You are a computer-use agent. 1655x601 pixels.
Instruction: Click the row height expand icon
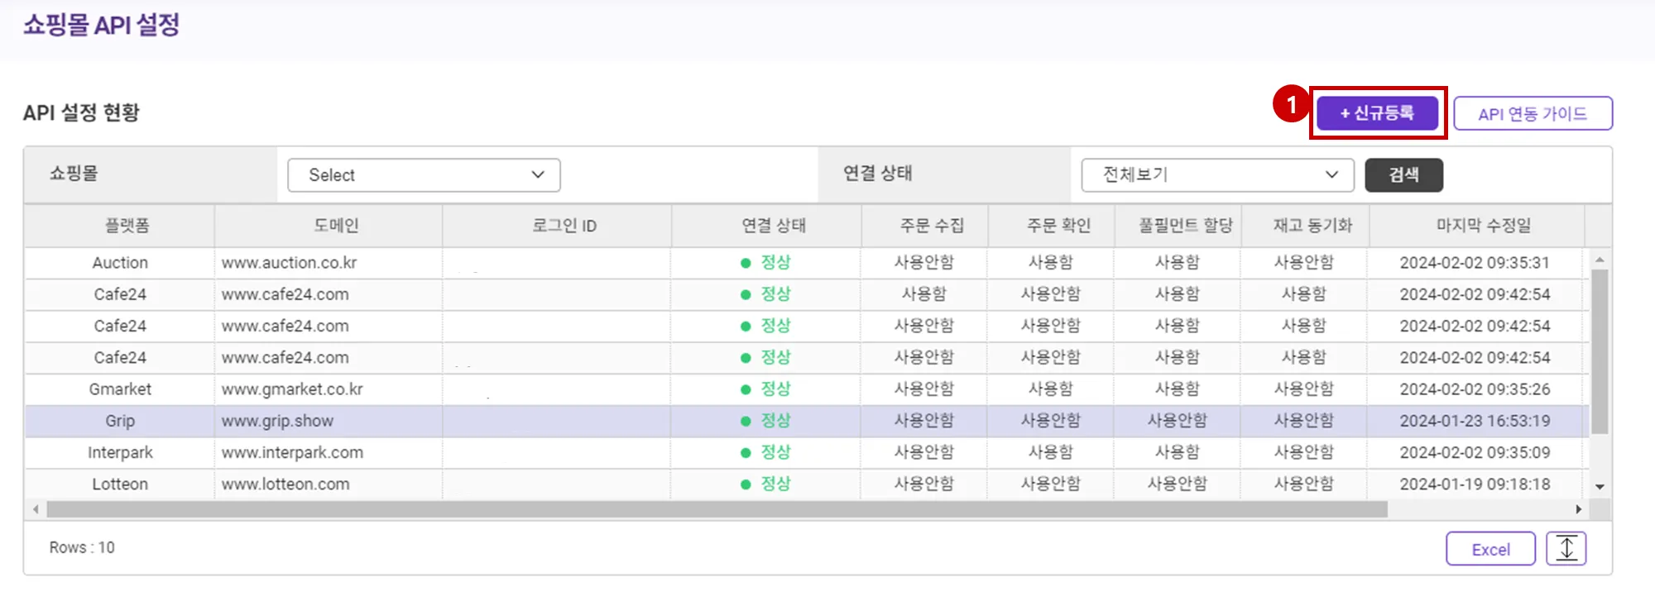(1566, 549)
